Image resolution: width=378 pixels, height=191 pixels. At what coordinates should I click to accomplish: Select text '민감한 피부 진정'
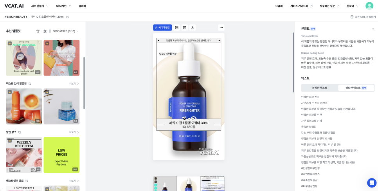point(310,97)
